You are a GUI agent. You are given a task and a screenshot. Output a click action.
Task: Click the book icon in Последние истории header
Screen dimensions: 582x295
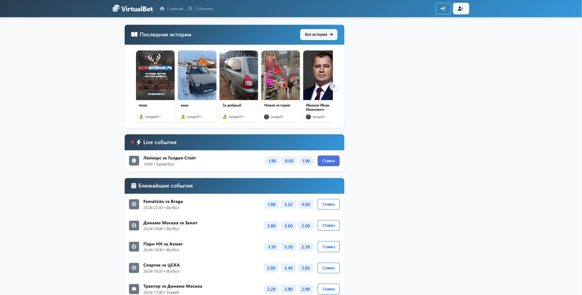(134, 35)
